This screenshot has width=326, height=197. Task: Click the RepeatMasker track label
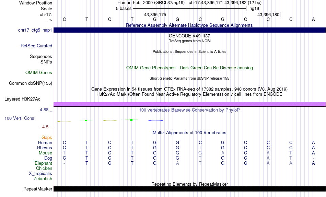(x=38, y=189)
